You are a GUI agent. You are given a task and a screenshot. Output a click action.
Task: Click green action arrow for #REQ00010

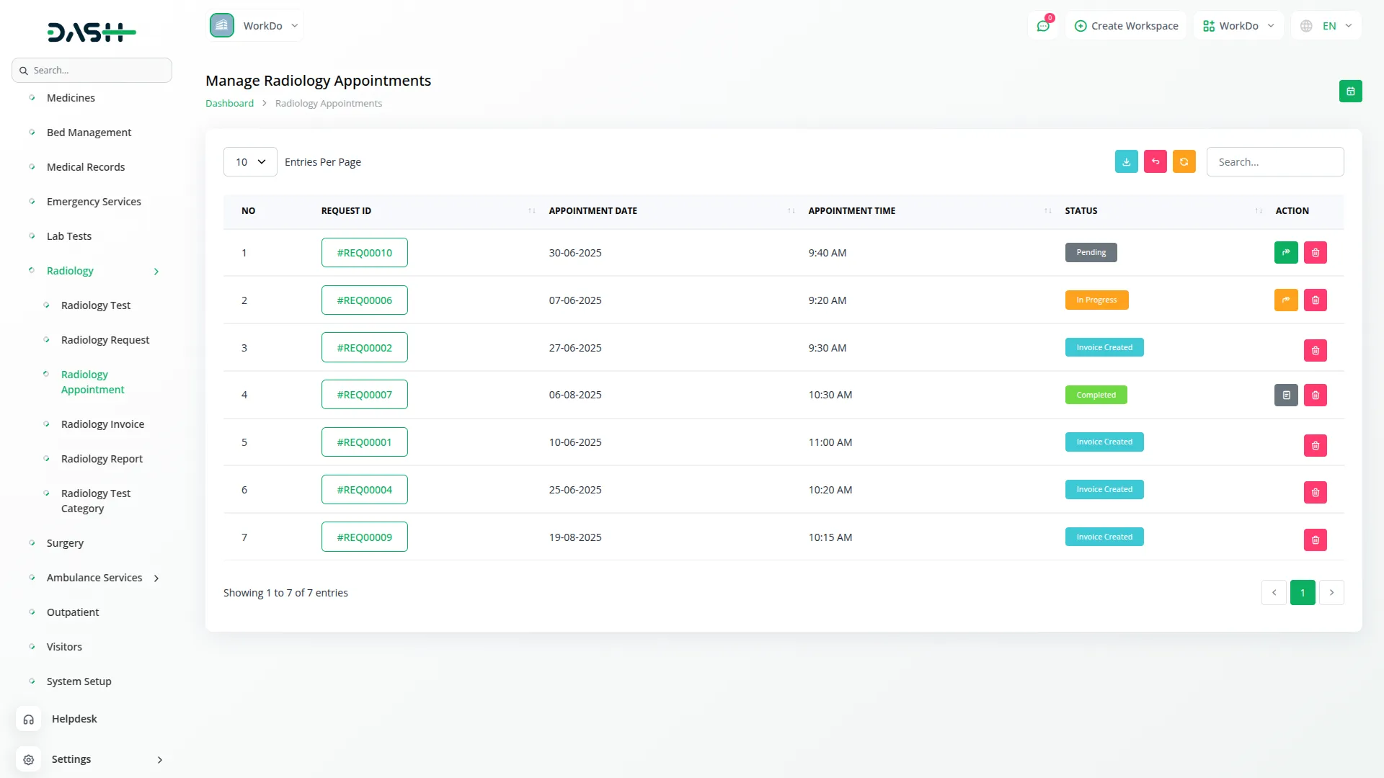tap(1285, 253)
